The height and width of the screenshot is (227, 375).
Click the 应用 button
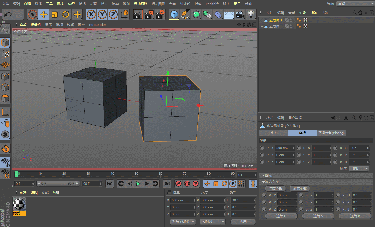click(243, 222)
